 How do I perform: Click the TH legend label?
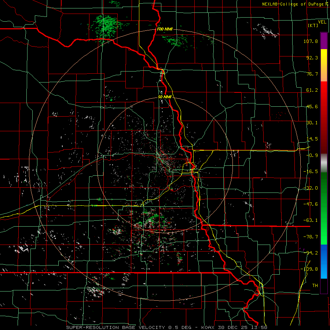315,286
